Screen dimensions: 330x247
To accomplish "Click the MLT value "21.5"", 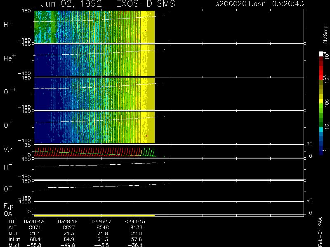I will point(69,233).
